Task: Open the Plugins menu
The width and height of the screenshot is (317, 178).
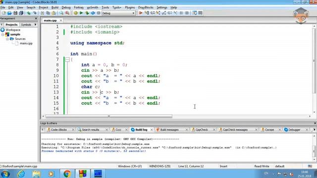Action: tap(130, 7)
